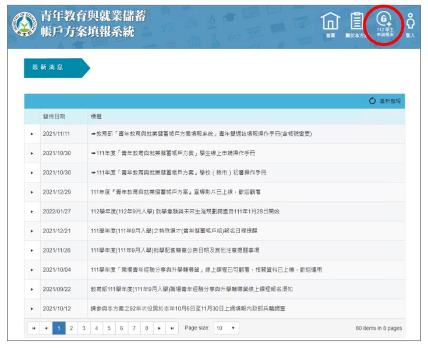Open the 宣導影片已上線 announcement title

[175, 192]
